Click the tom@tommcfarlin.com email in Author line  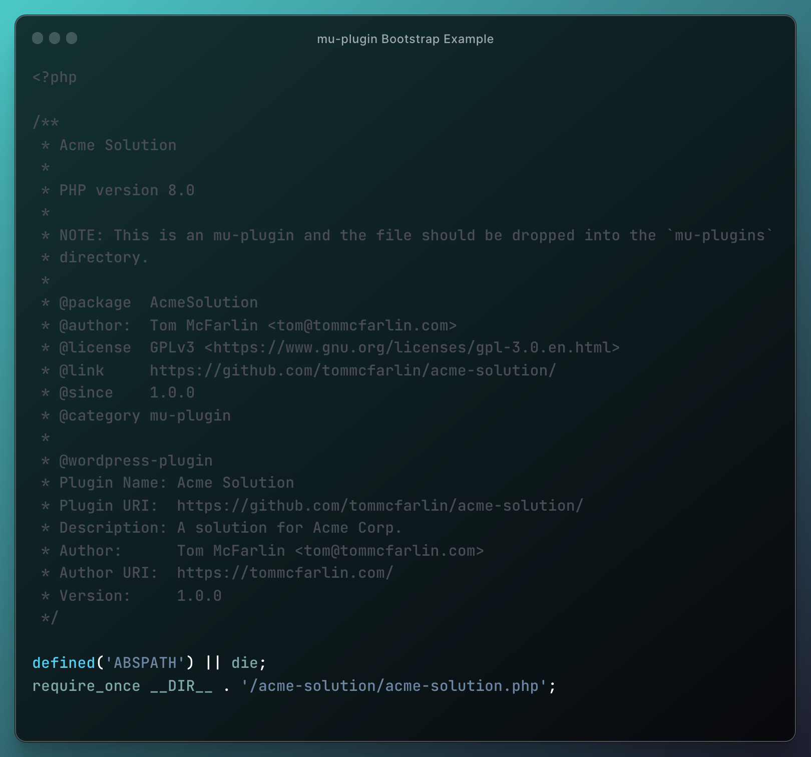(388, 550)
